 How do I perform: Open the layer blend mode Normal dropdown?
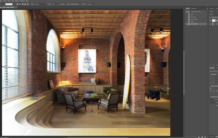click(x=214, y=14)
